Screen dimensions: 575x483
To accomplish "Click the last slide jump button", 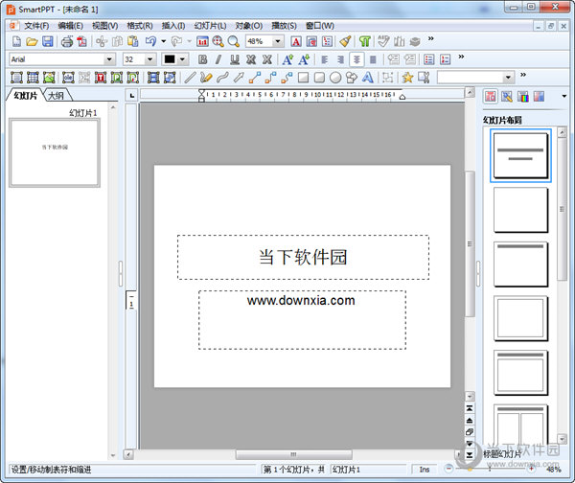I will [x=470, y=455].
